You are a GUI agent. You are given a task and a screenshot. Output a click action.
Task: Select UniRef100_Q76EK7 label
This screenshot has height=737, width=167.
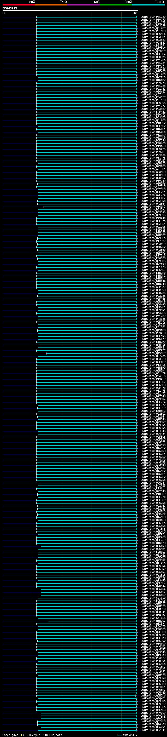153,690
